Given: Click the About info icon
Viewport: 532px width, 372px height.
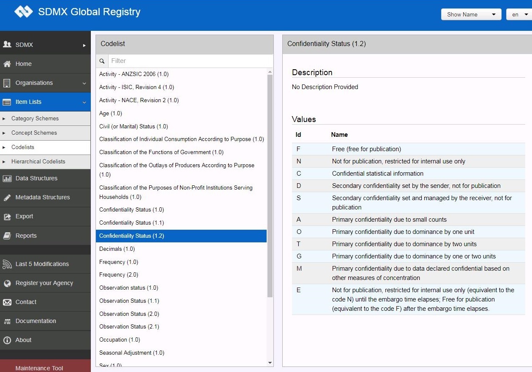Looking at the screenshot, I should [x=7, y=340].
